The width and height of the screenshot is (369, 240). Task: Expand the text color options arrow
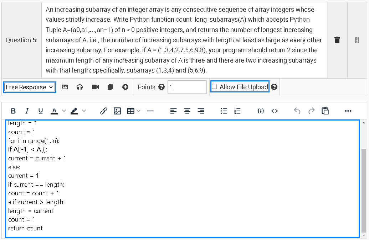pyautogui.click(x=64, y=111)
